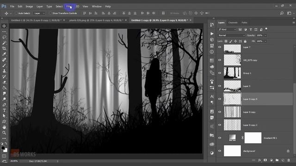The height and width of the screenshot is (166, 296).
Task: Open the Layer menu
Action: (x=40, y=6)
